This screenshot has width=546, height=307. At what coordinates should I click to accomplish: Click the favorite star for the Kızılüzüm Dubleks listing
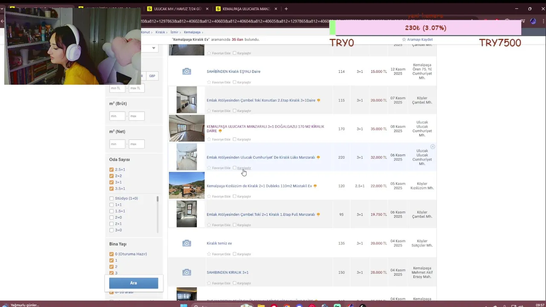click(x=209, y=197)
